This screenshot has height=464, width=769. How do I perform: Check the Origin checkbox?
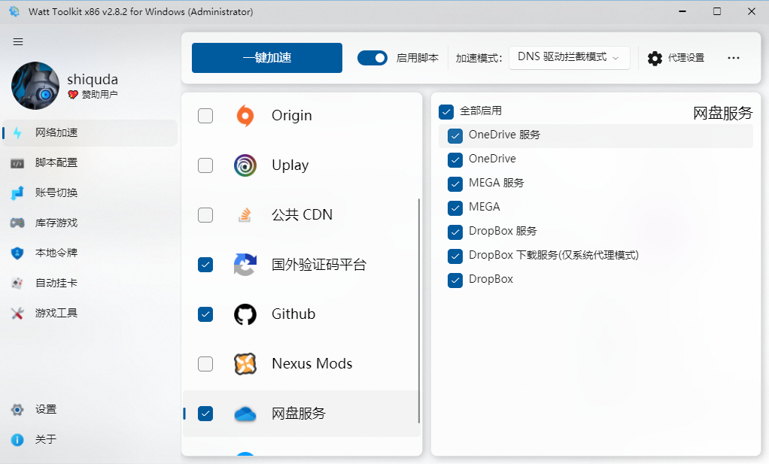click(x=205, y=116)
